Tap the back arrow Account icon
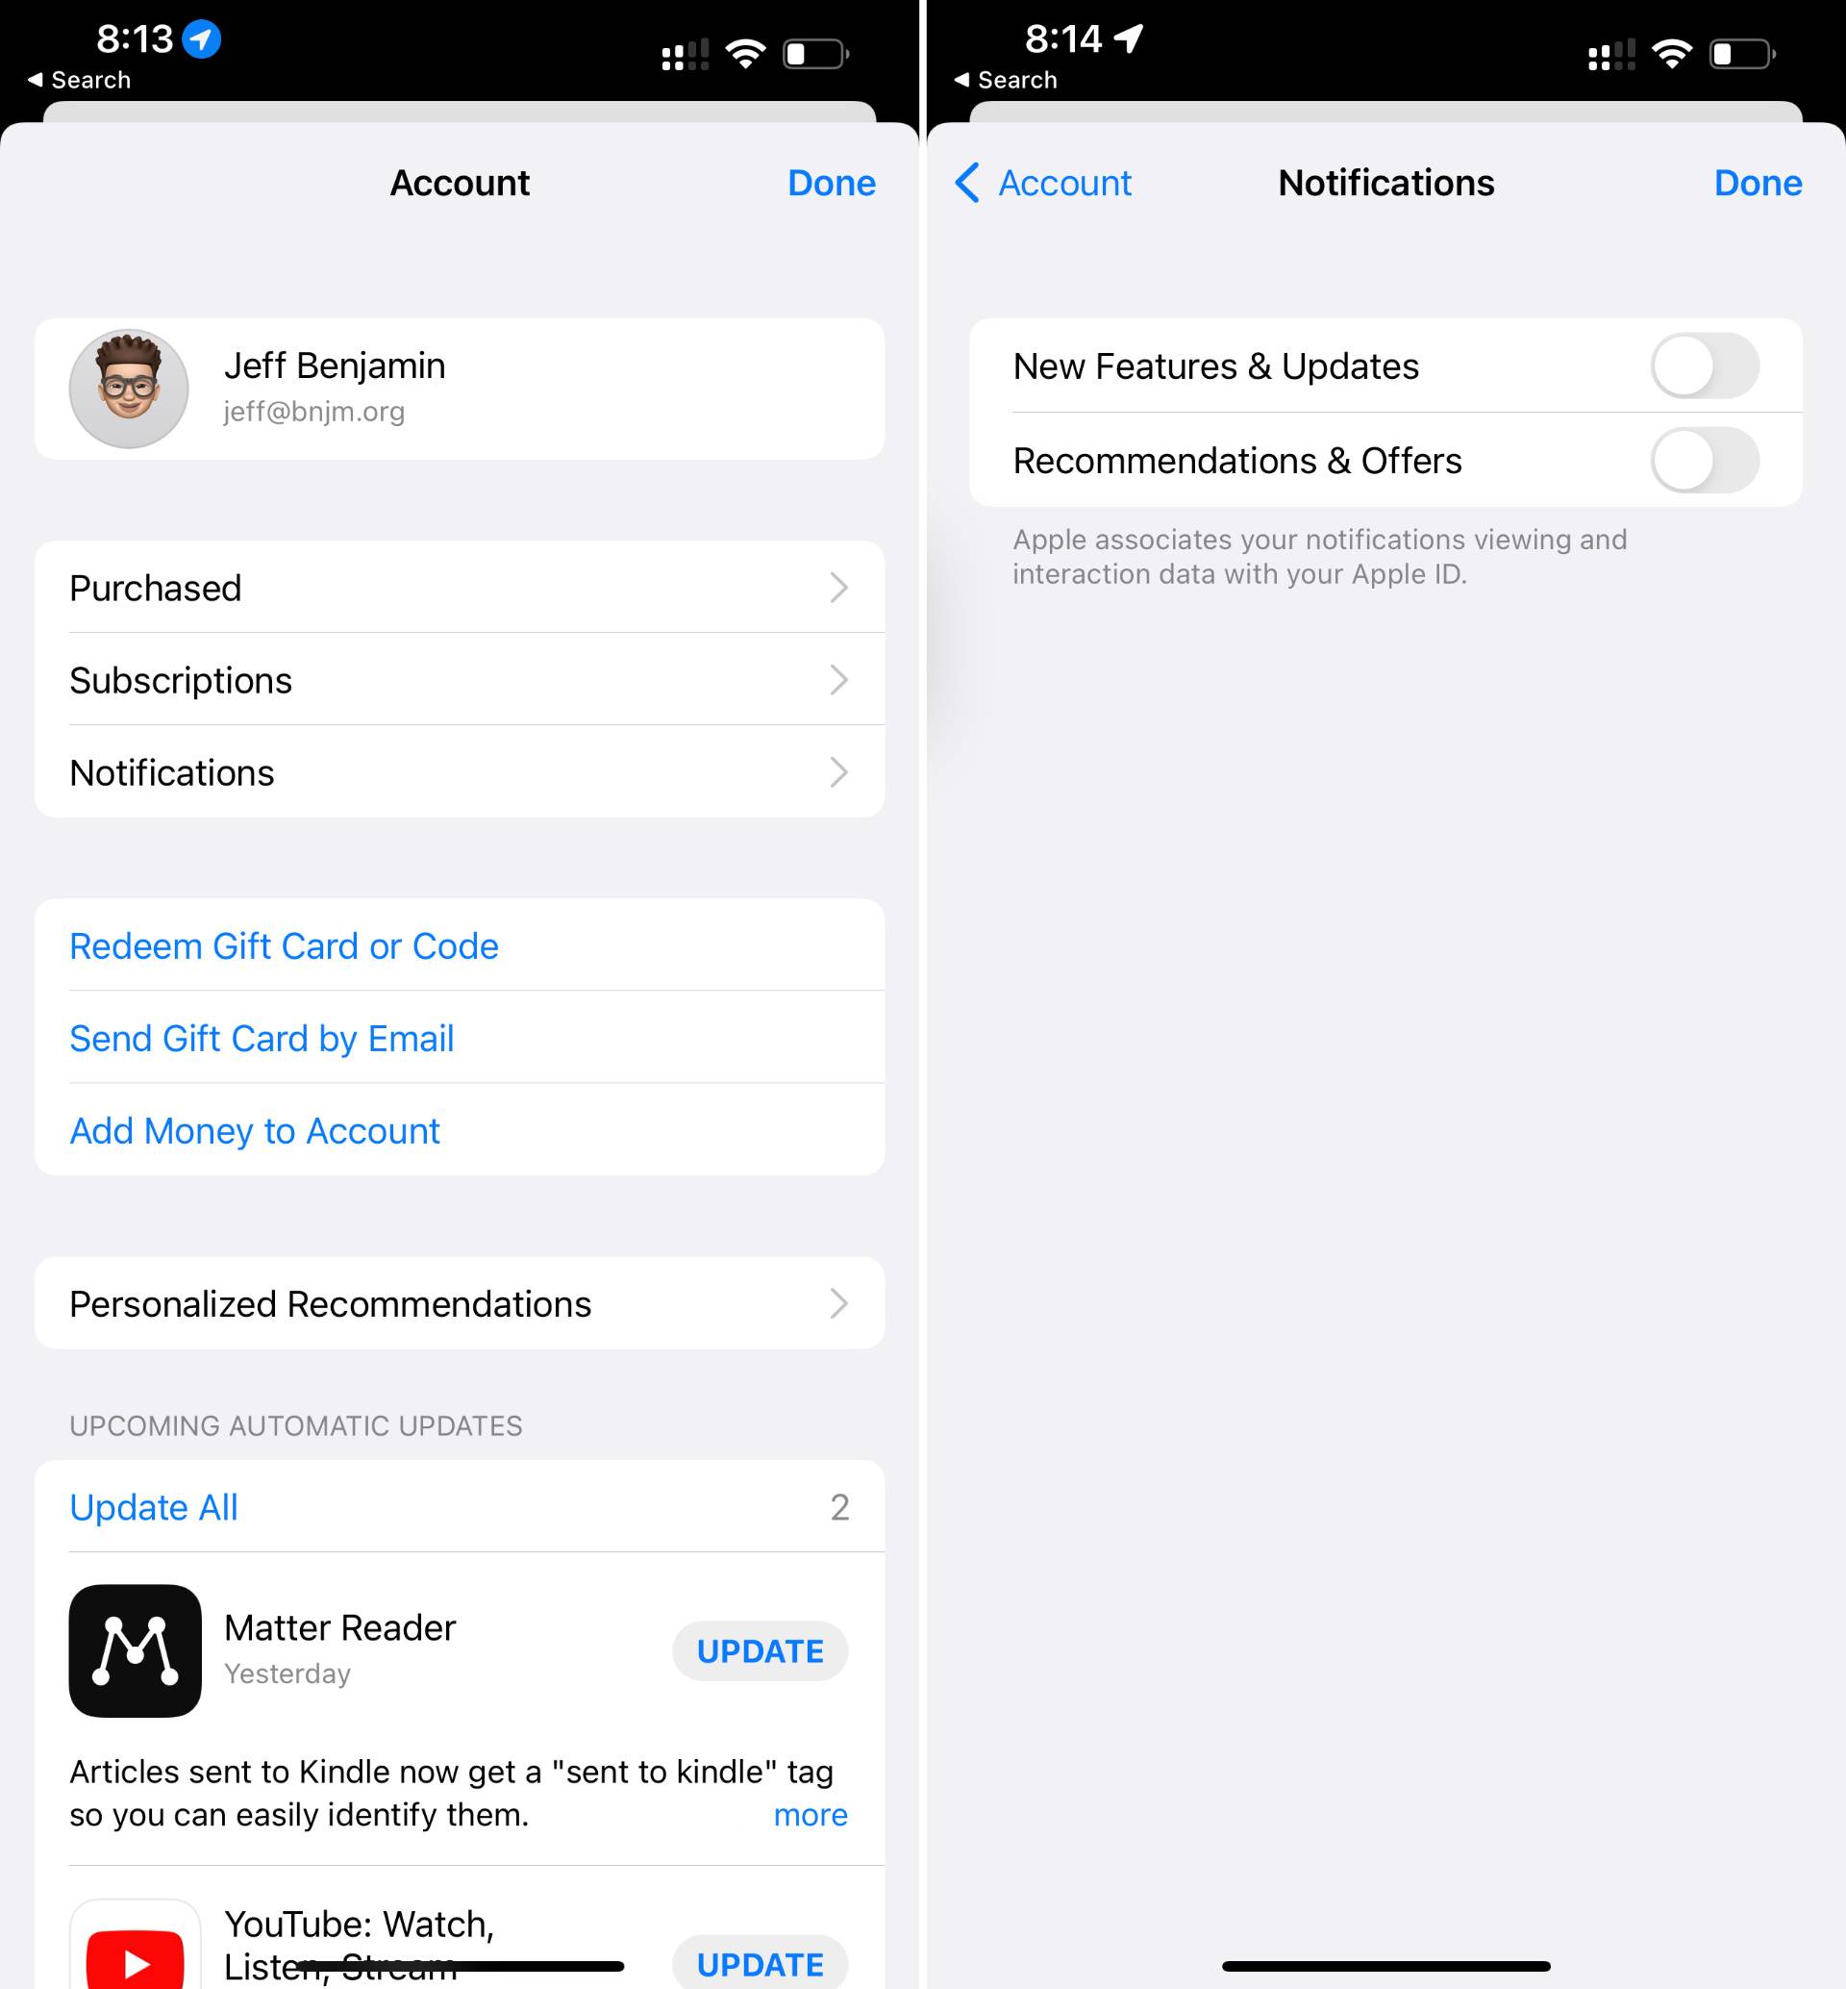Image resolution: width=1846 pixels, height=1989 pixels. point(1041,182)
